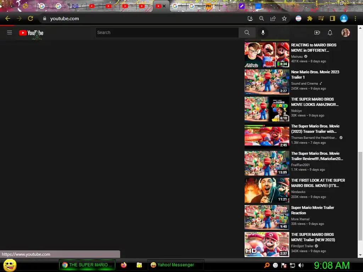The height and width of the screenshot is (272, 363).
Task: Visit the FilmSpot Trailer channel name
Action: (302, 246)
